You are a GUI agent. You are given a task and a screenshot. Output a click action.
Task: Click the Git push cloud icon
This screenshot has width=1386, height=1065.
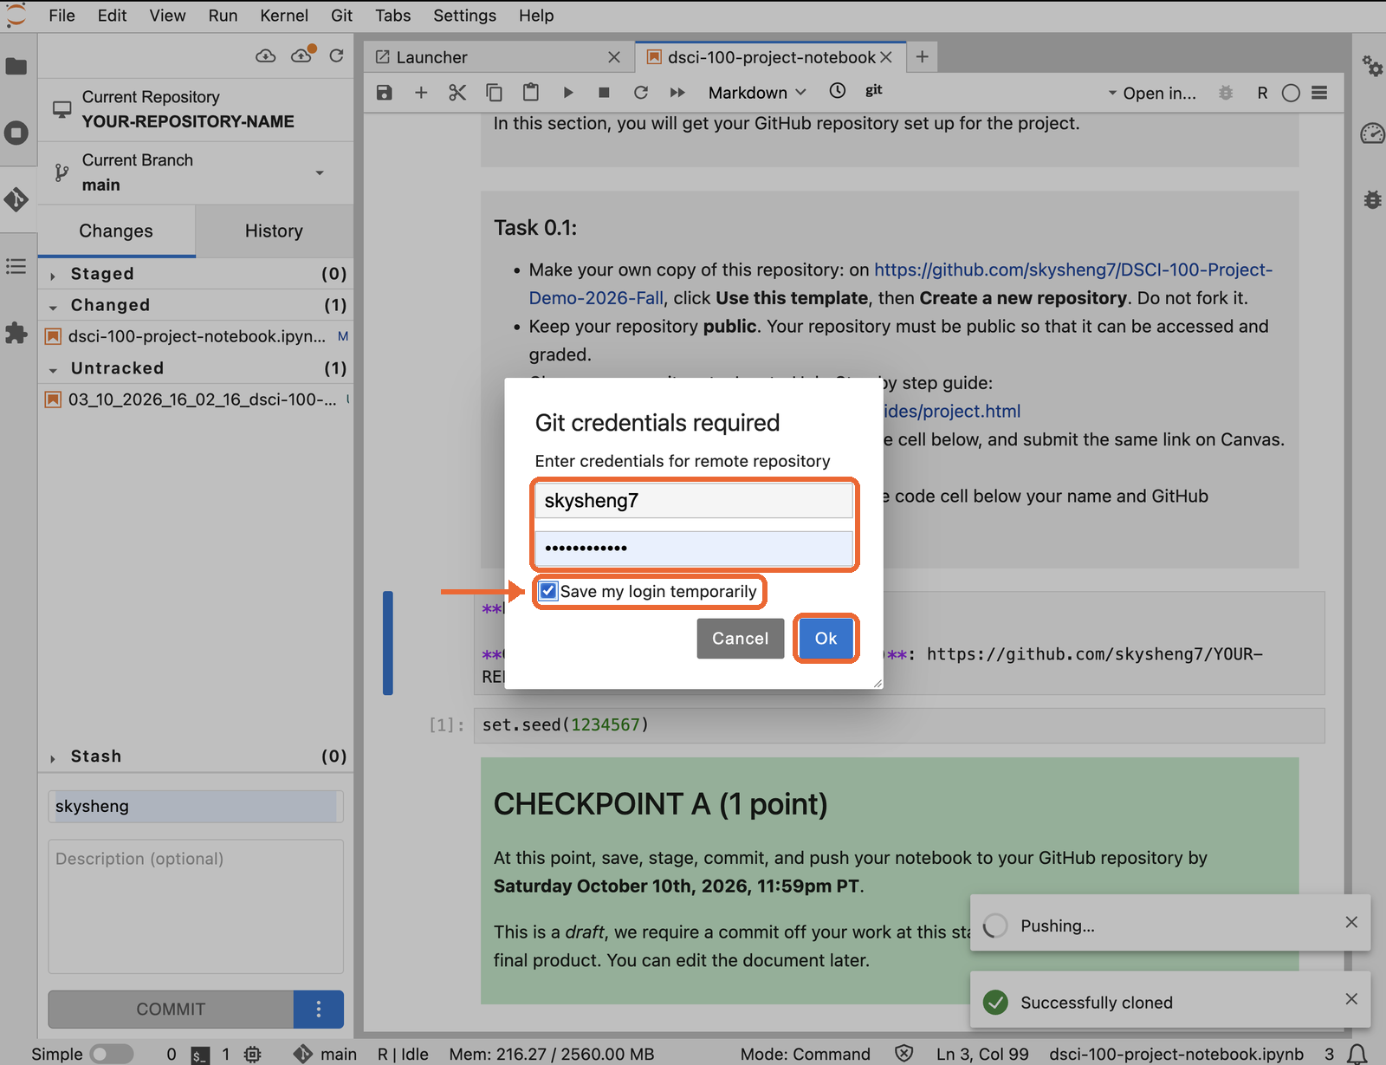pyautogui.click(x=301, y=56)
